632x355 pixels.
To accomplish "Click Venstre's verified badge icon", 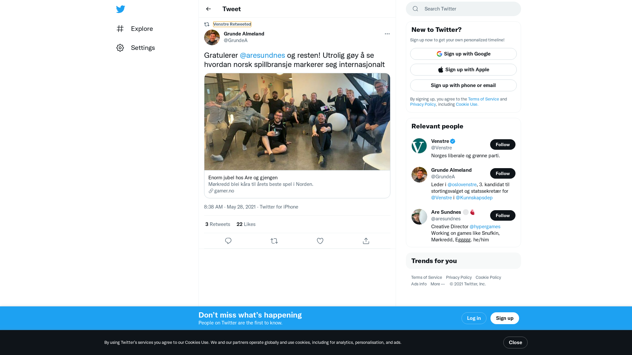I will [453, 141].
